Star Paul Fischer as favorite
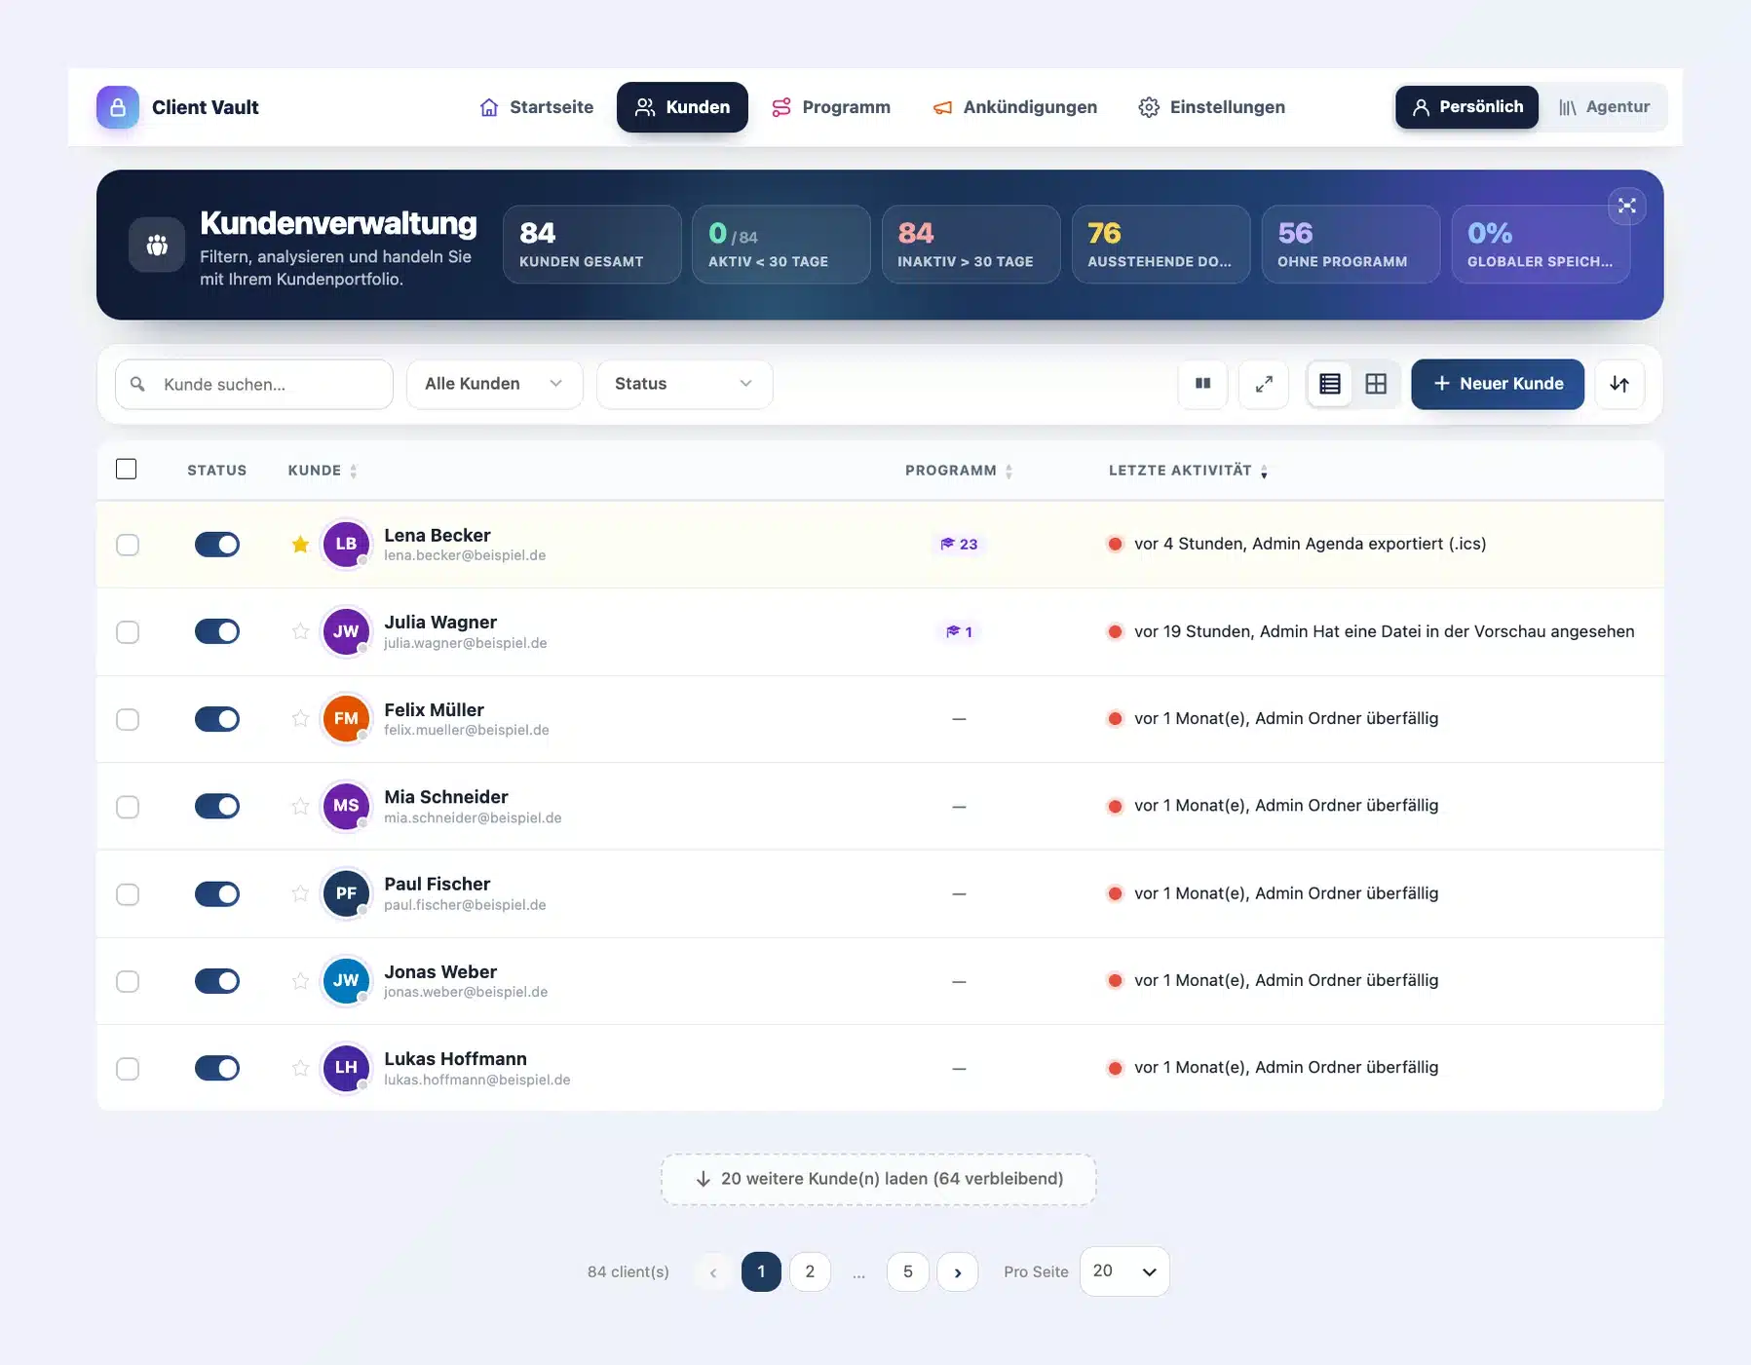Viewport: 1751px width, 1365px height. point(300,893)
